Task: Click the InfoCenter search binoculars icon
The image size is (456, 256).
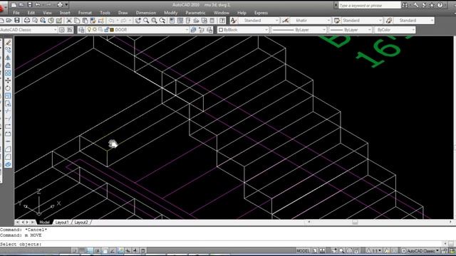Action: coord(405,5)
